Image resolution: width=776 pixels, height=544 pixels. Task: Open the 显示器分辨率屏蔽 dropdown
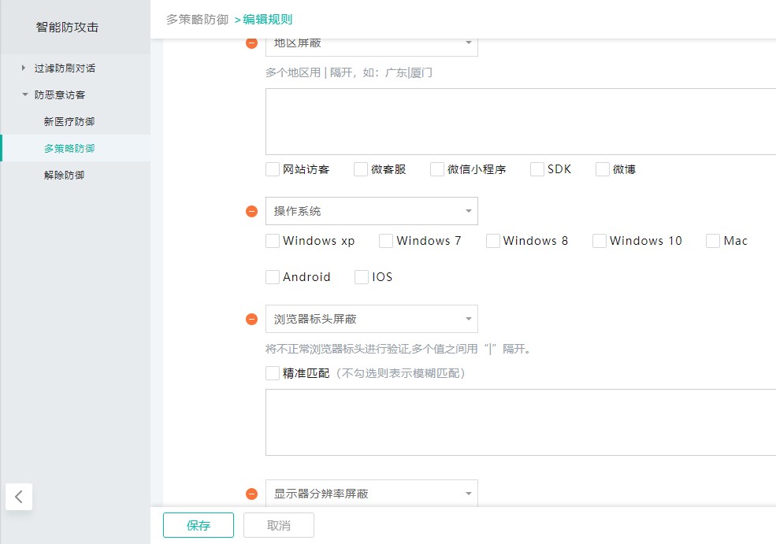tap(371, 494)
